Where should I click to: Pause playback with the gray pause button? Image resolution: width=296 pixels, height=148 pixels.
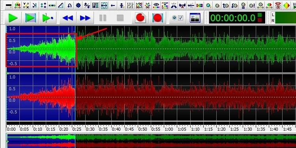[x=103, y=18]
